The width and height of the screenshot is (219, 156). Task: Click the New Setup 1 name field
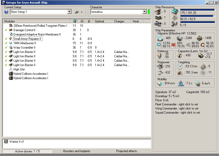pyautogui.click(x=39, y=12)
